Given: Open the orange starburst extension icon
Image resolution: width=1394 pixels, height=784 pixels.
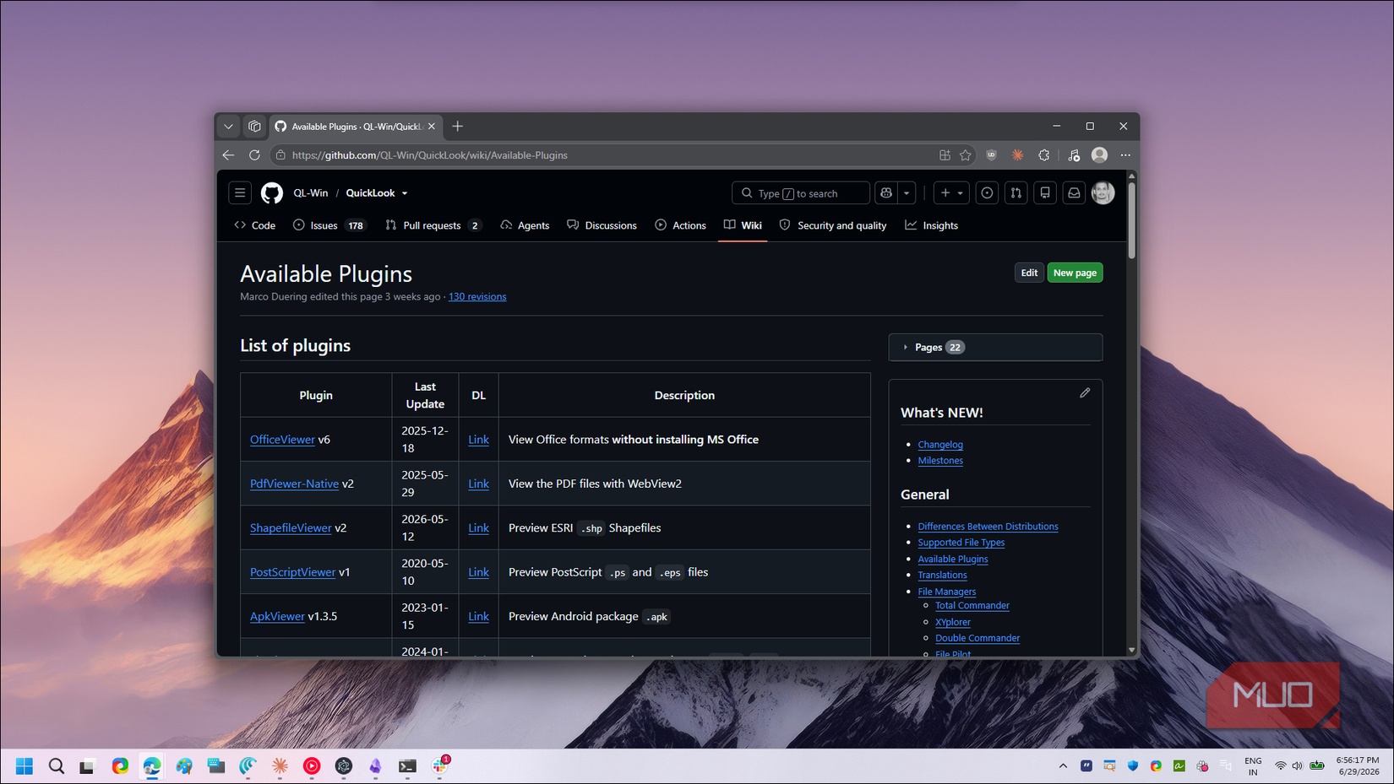Looking at the screenshot, I should click(1017, 155).
